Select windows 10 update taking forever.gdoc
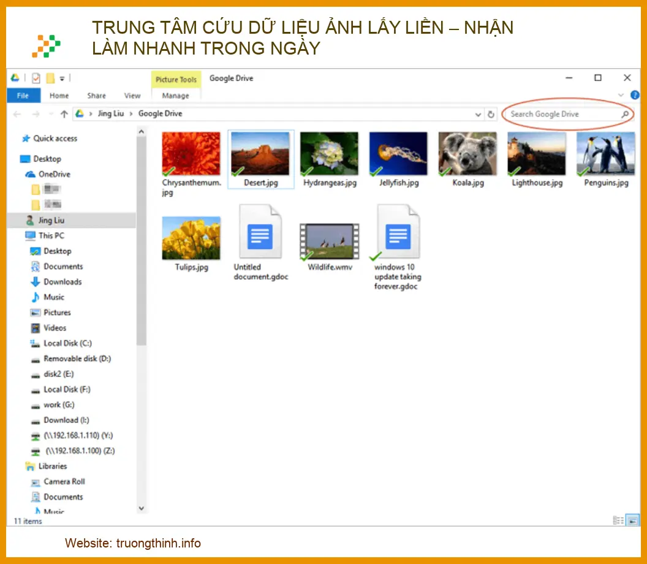Screen dimensions: 647x564 [x=397, y=247]
